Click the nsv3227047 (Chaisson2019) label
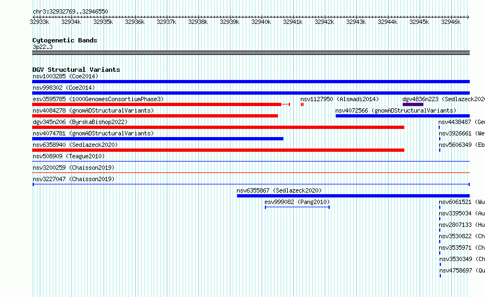This screenshot has width=485, height=297. 74,179
